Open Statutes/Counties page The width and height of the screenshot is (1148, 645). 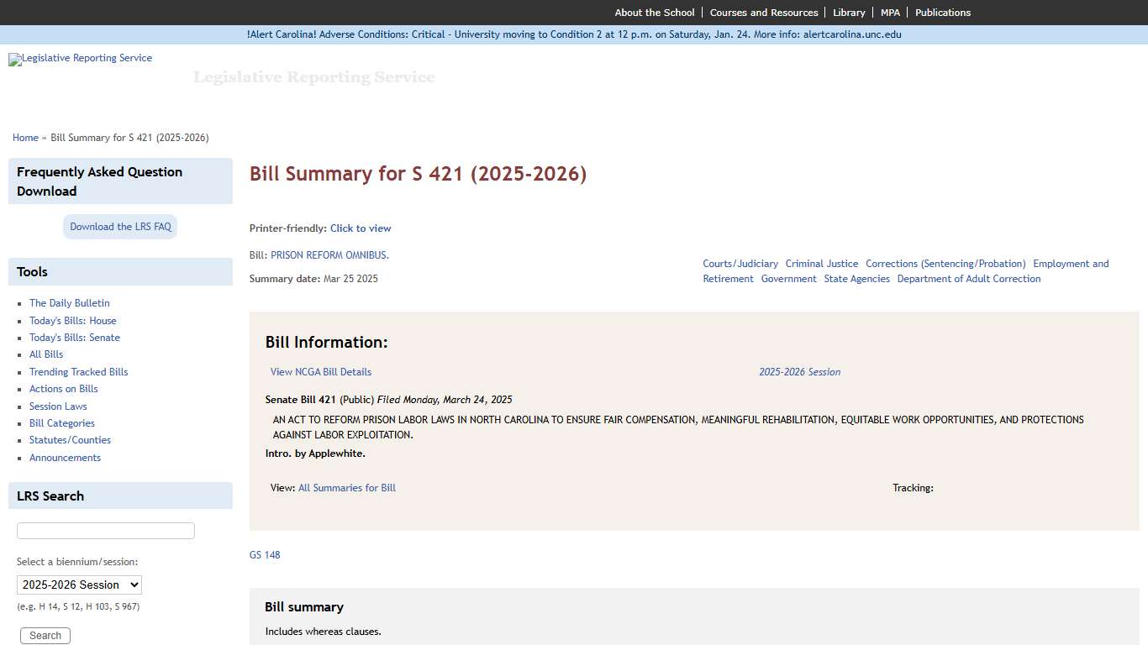[70, 439]
